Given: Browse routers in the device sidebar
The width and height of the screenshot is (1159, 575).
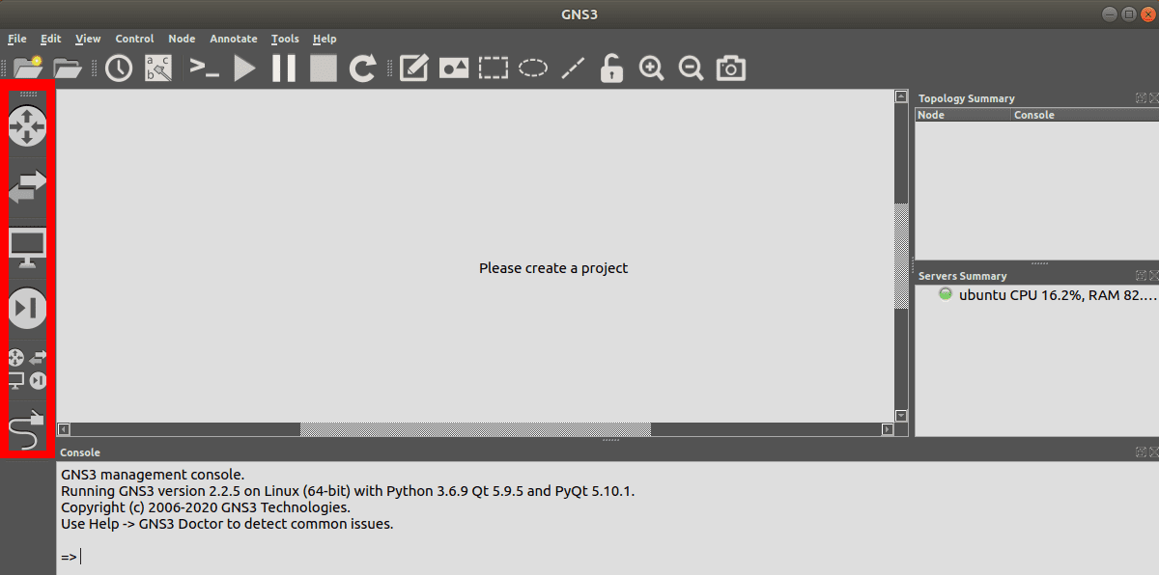Looking at the screenshot, I should click(27, 126).
